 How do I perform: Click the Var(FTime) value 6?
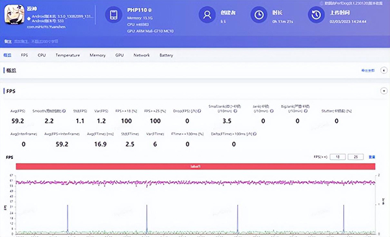click(155, 144)
